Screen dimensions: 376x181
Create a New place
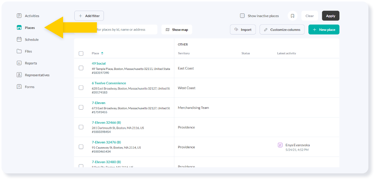click(324, 30)
